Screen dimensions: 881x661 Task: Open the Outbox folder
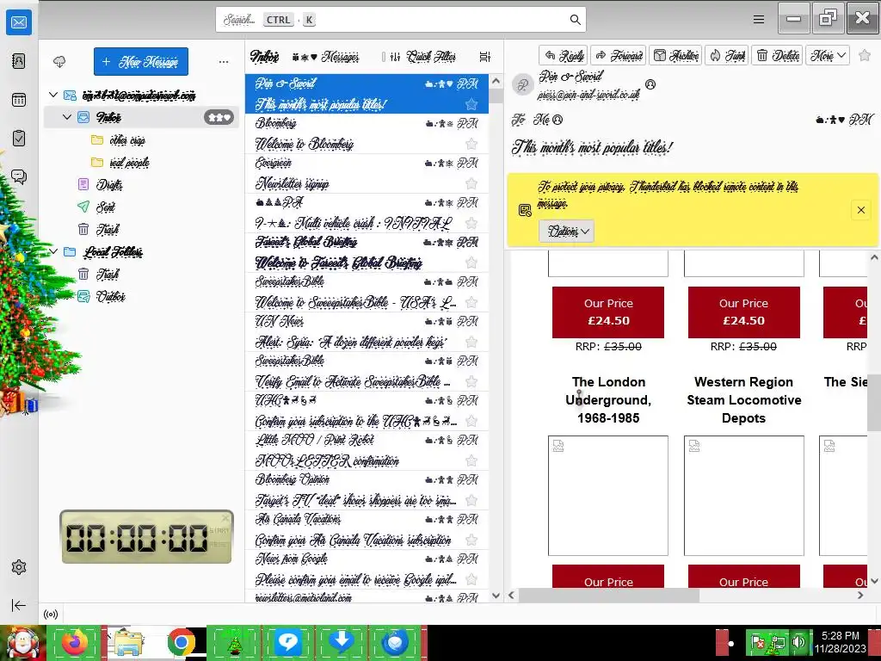(111, 296)
